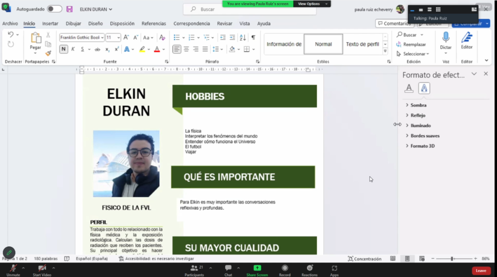This screenshot has height=277, width=497.
Task: Show paragraph marks with pilcrow icon
Action: coord(253,37)
